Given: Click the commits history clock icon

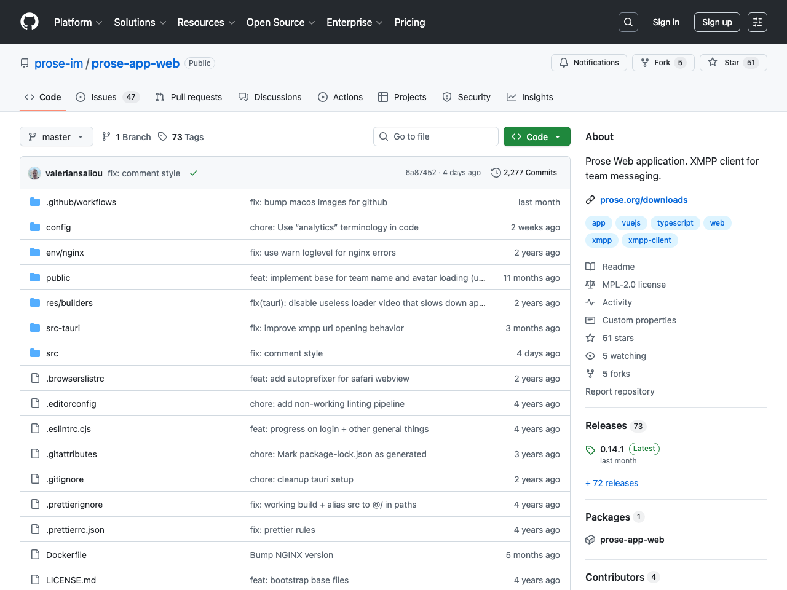Looking at the screenshot, I should click(496, 173).
